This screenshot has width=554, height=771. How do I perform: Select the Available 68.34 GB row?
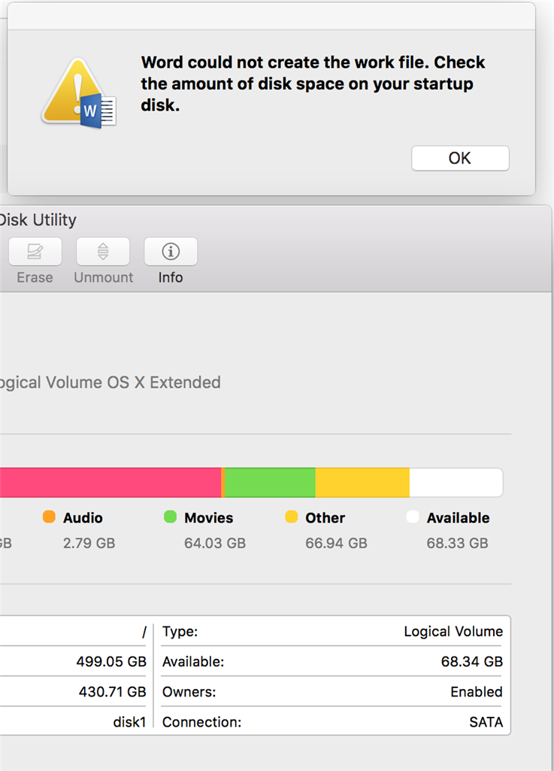[x=333, y=661]
